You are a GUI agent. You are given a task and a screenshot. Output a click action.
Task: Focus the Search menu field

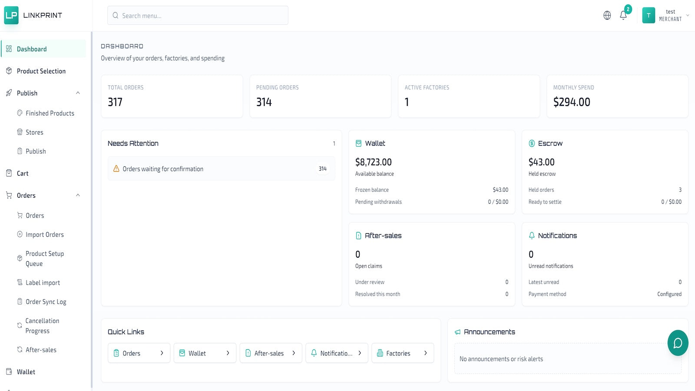(198, 15)
